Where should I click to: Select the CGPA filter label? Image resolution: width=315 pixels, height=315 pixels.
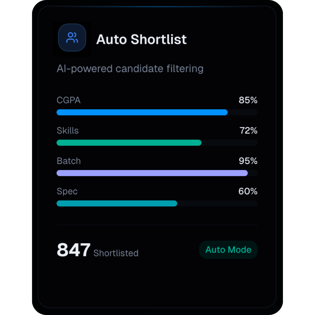(69, 100)
